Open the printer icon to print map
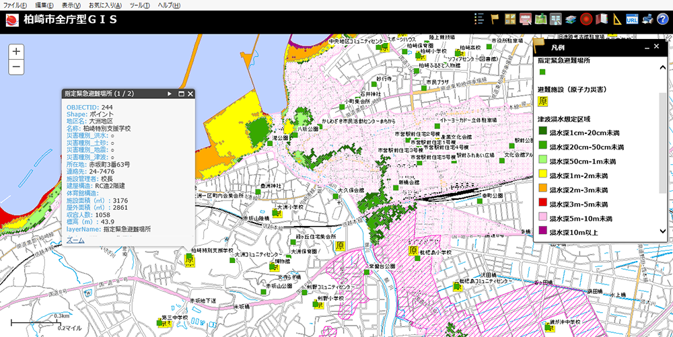The width and height of the screenshot is (673, 337). (647, 19)
